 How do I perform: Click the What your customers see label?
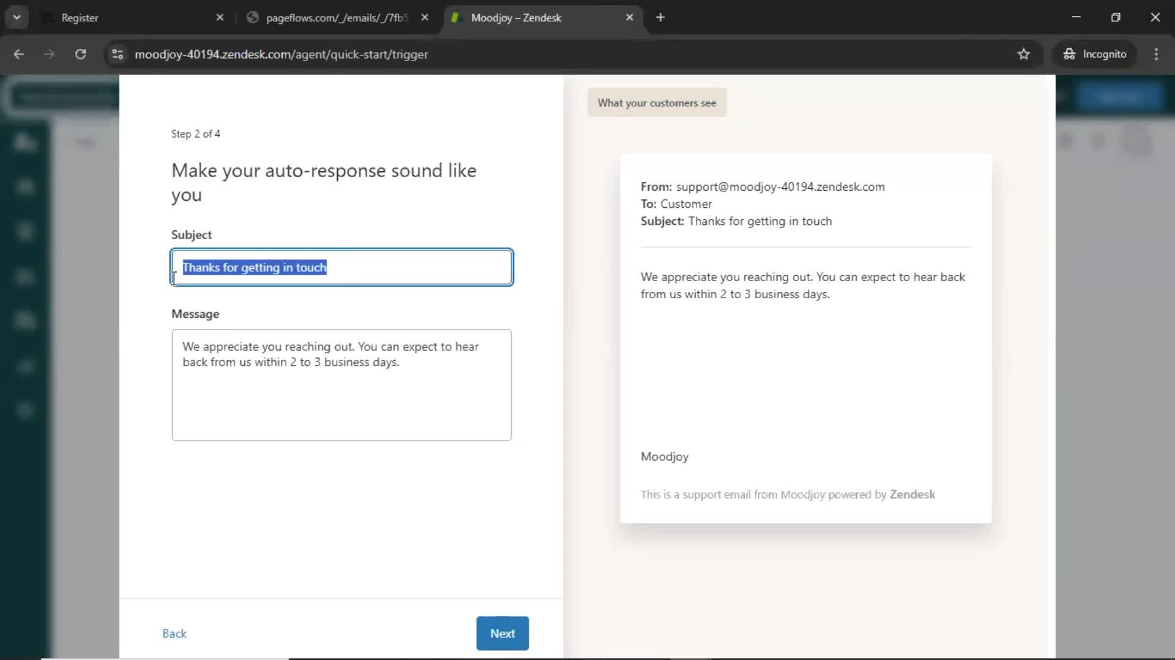(x=657, y=103)
